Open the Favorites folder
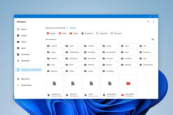 [110, 58]
